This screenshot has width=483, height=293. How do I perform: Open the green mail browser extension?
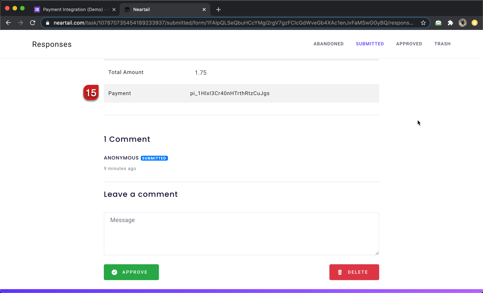click(x=438, y=23)
